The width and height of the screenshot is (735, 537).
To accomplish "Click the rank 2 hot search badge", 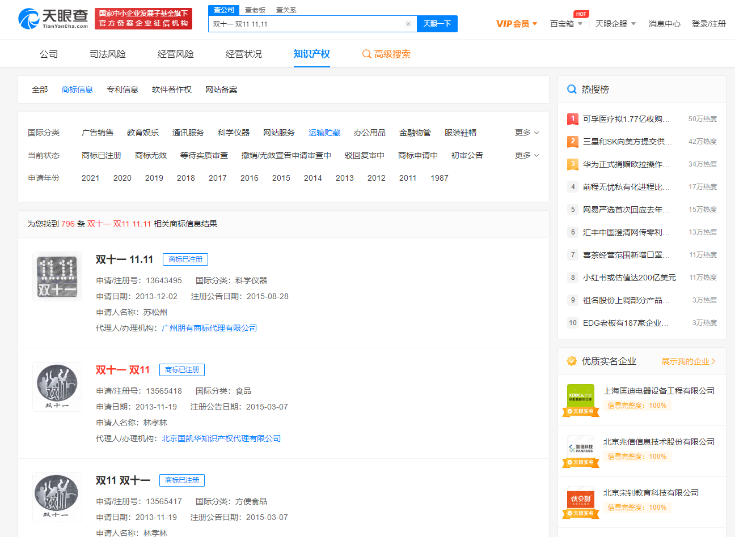I will point(573,142).
